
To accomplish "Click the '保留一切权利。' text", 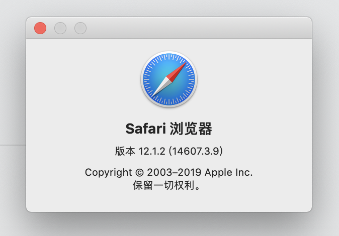I will [x=166, y=185].
